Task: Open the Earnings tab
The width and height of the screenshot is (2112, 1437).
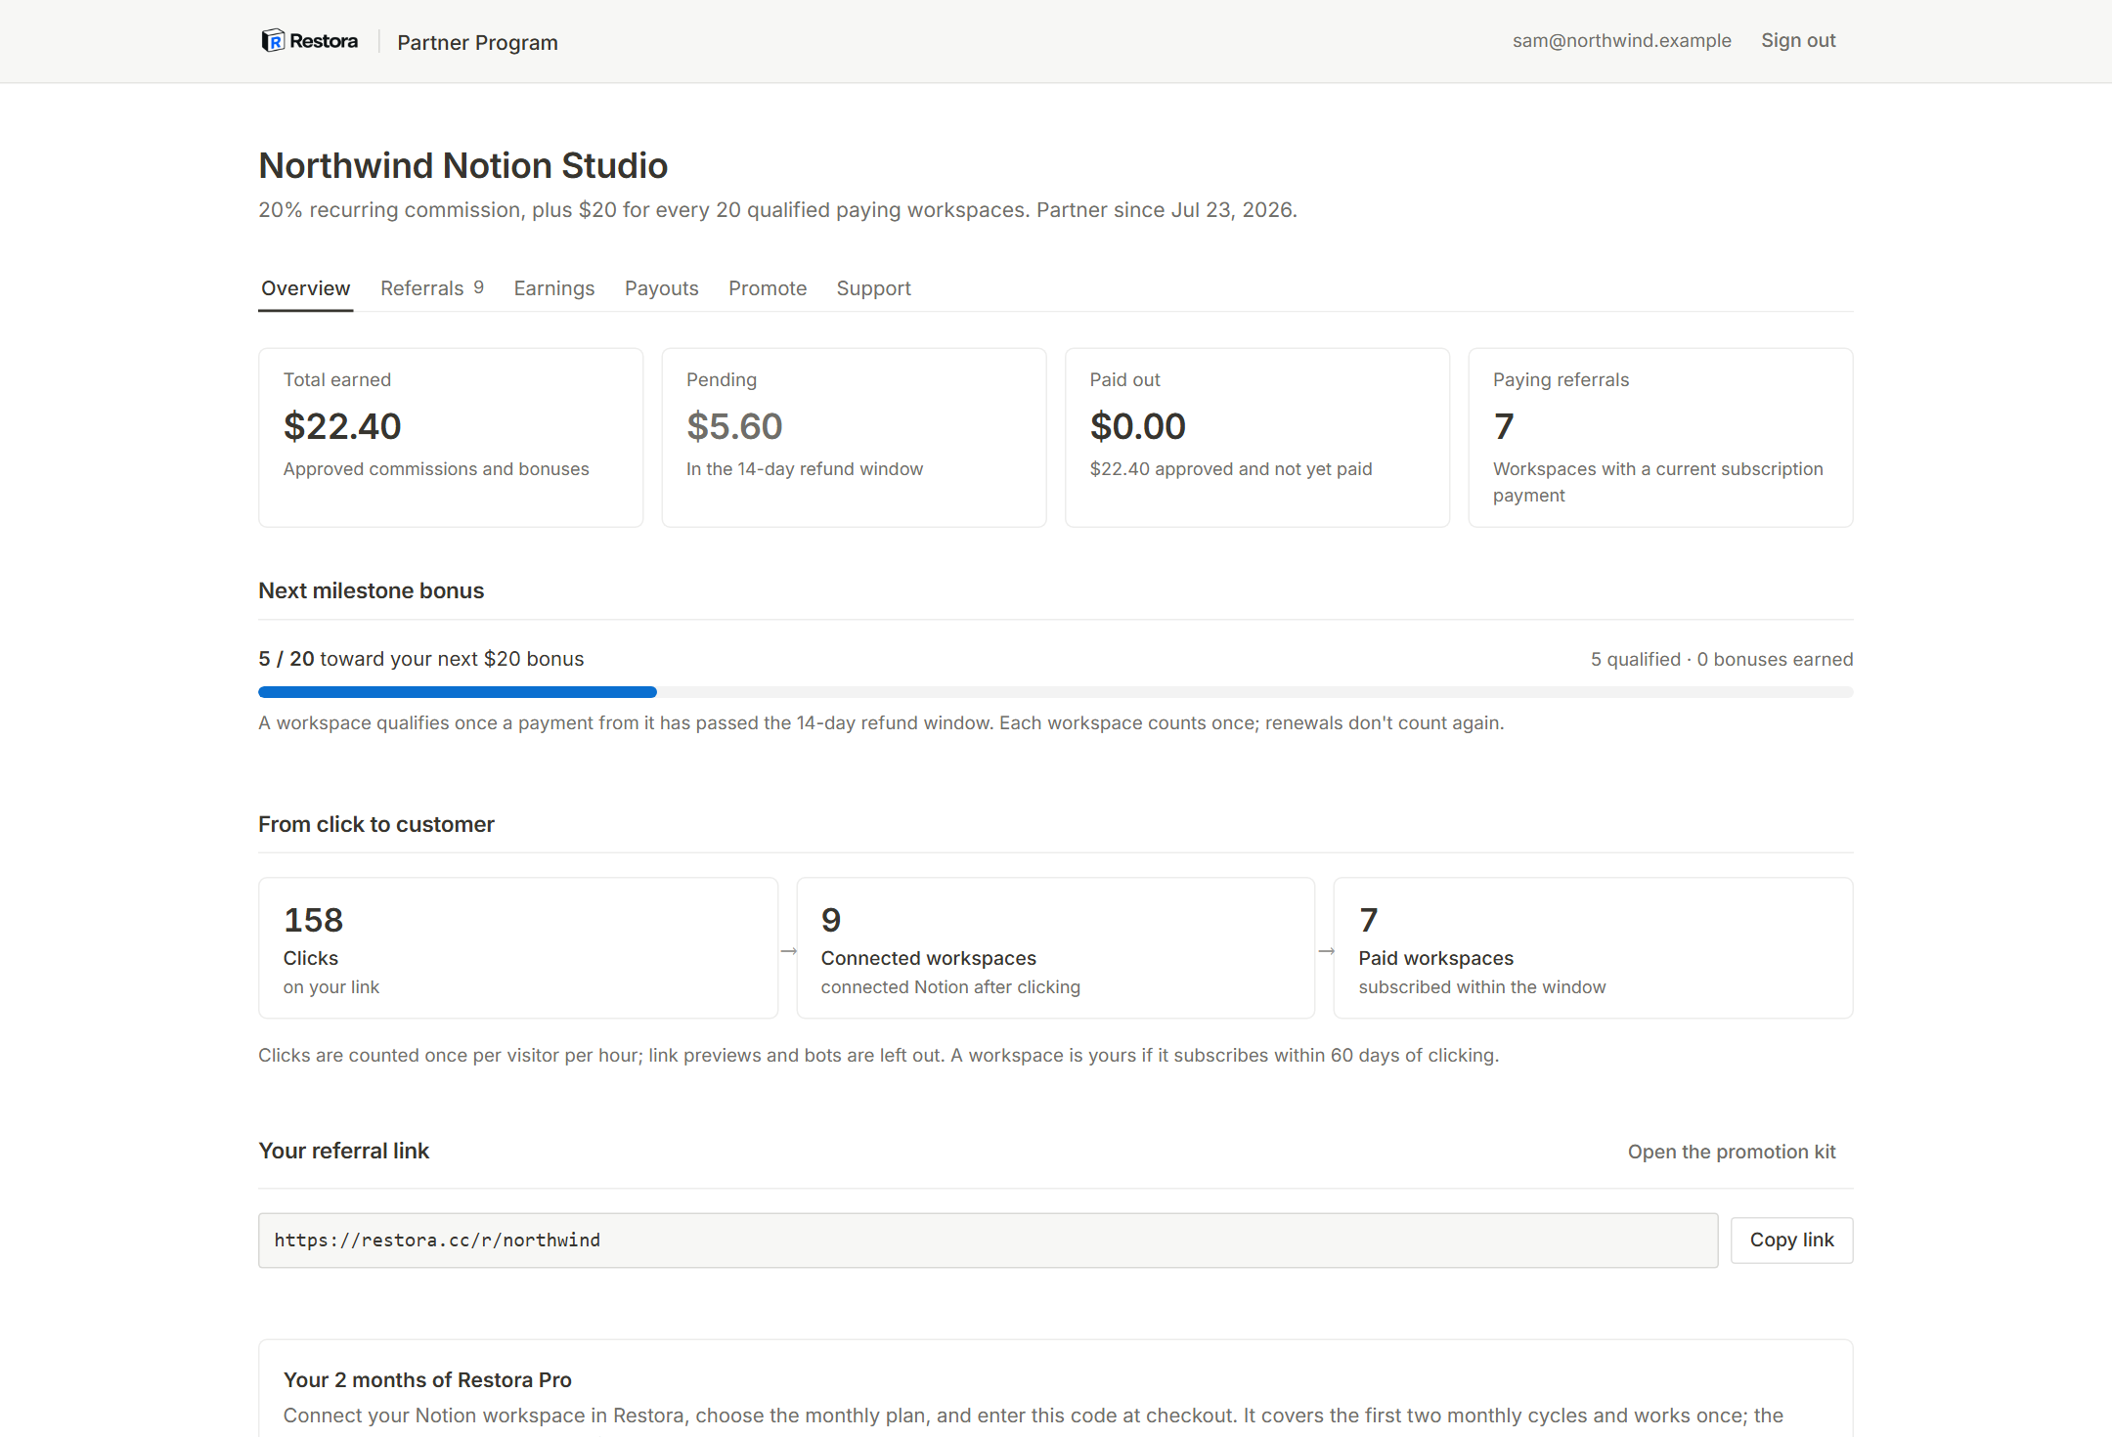Action: tap(553, 288)
